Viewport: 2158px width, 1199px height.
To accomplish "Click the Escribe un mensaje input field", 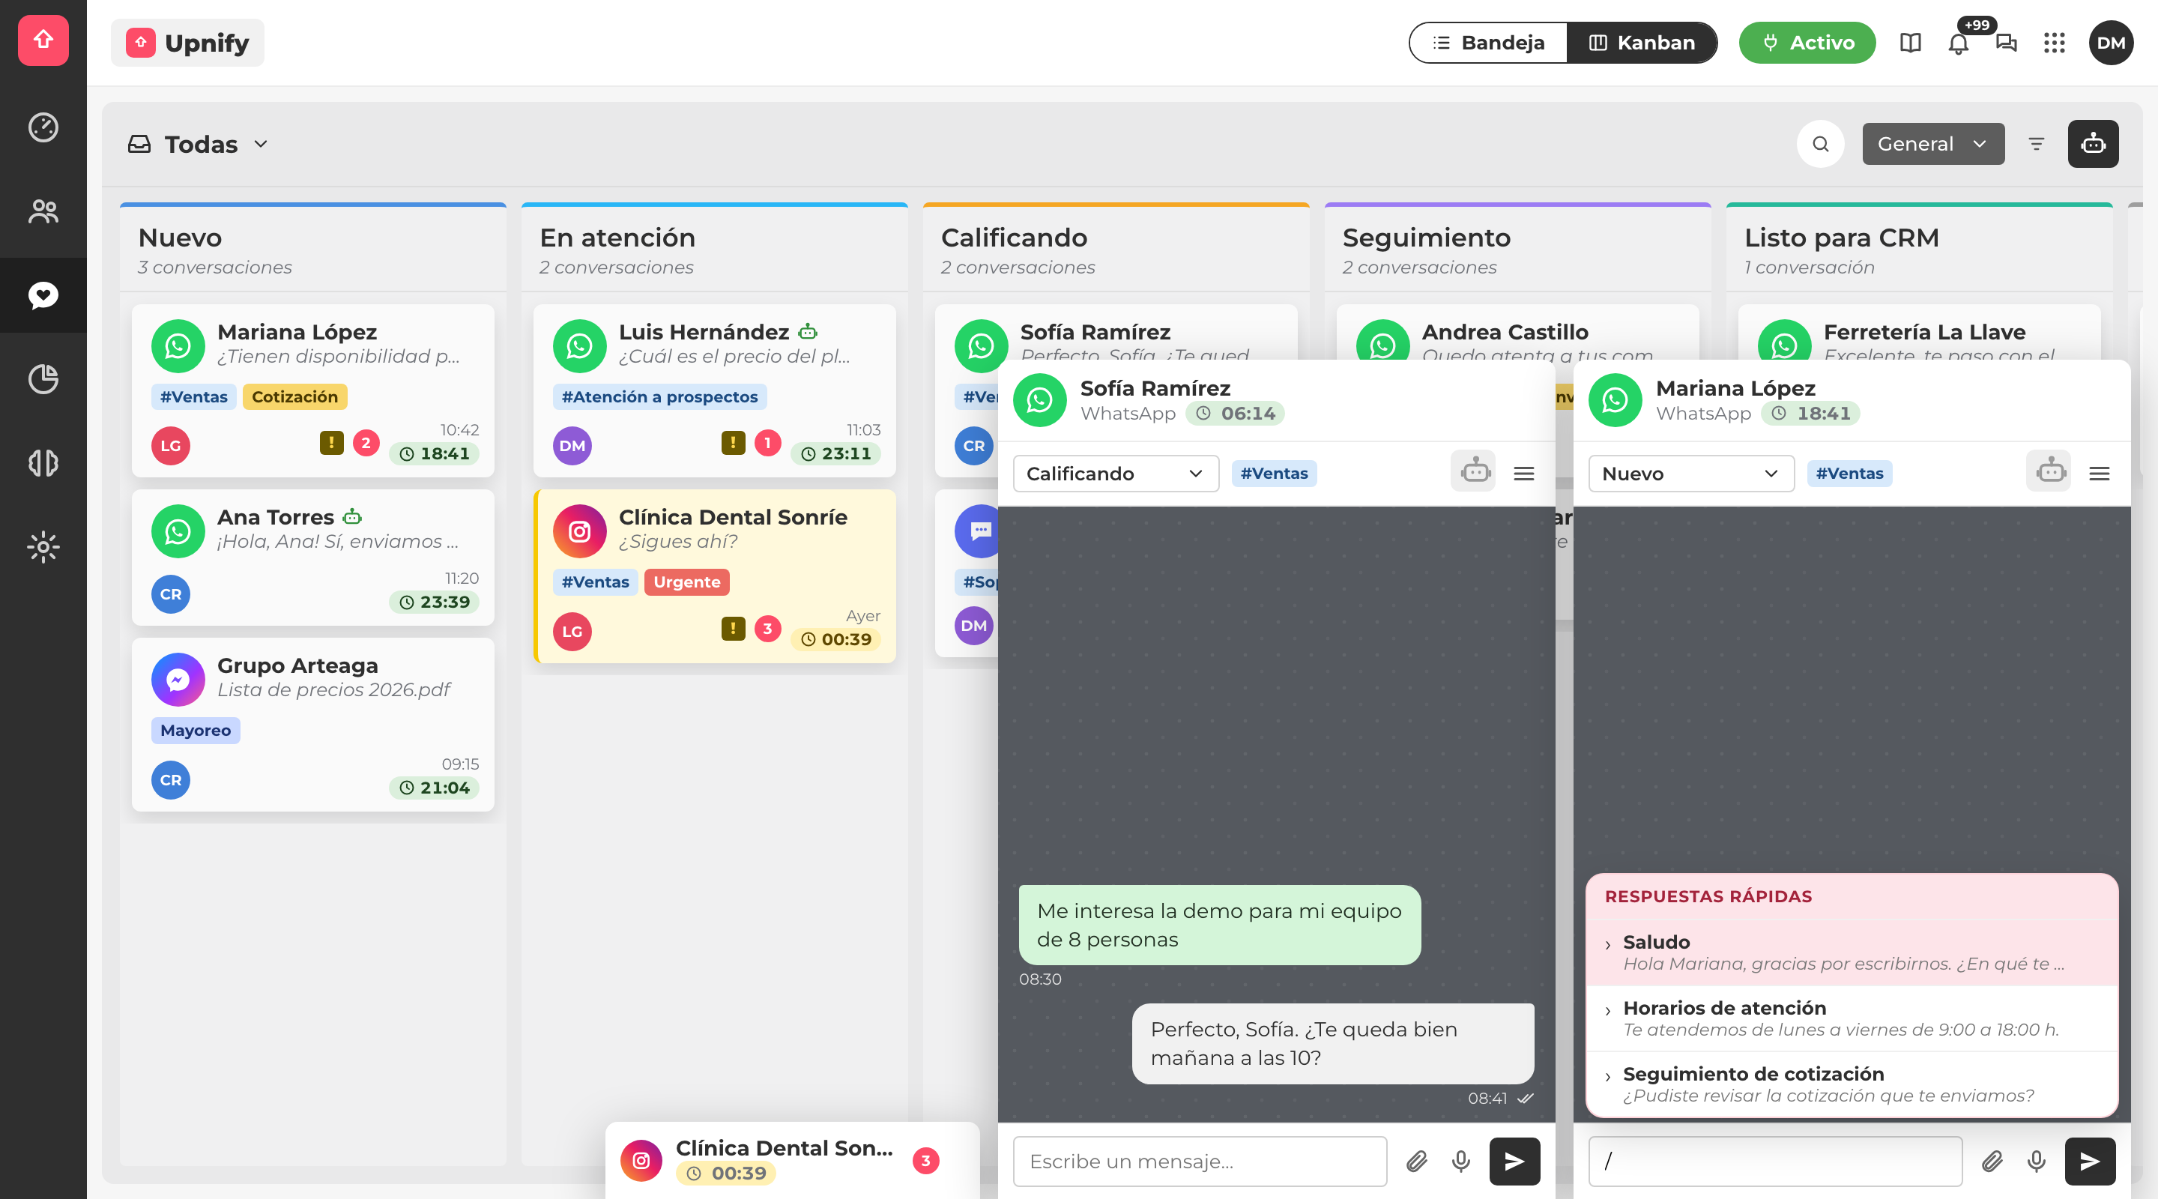I will click(x=1200, y=1161).
